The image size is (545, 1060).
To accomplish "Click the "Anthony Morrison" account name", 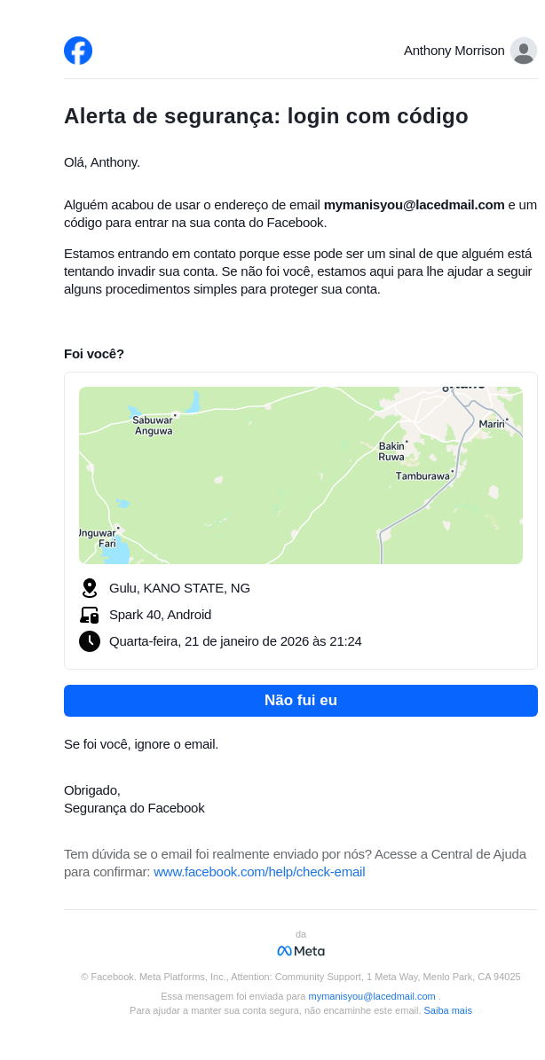I will click(454, 51).
